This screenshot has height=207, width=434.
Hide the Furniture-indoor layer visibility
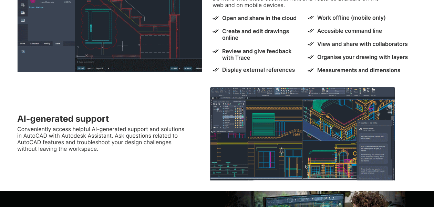coord(236,115)
